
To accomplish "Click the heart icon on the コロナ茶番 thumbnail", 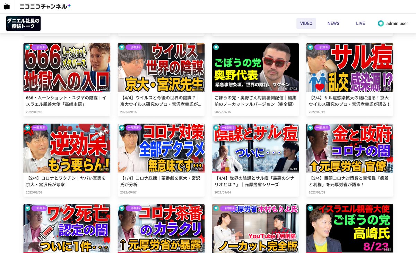I will click(122, 208).
